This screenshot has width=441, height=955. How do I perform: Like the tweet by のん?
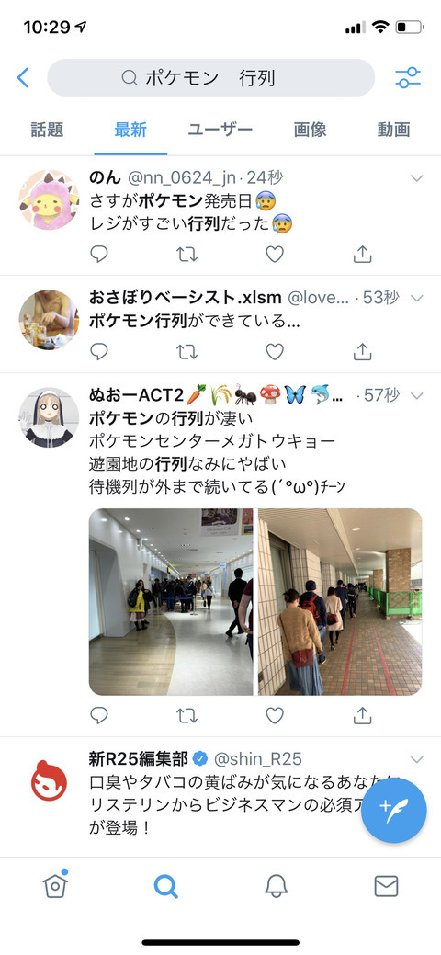pos(275,254)
